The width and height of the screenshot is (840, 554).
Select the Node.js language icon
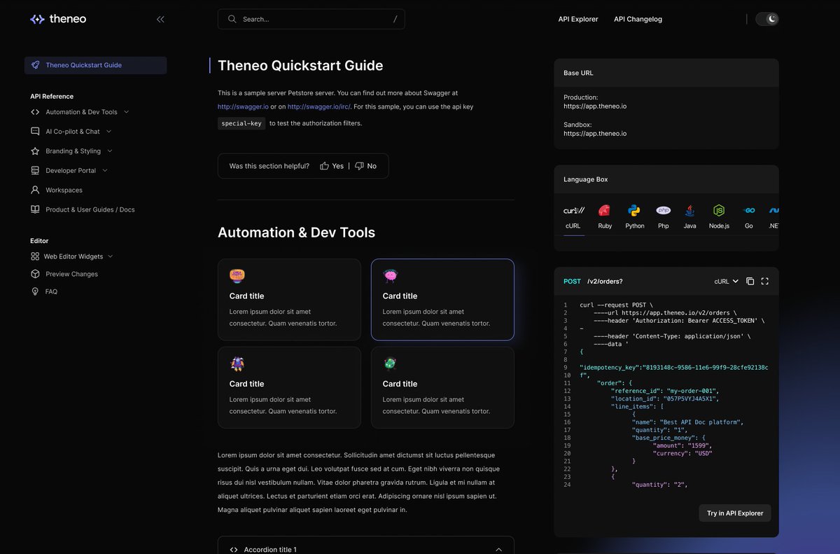[x=719, y=210]
